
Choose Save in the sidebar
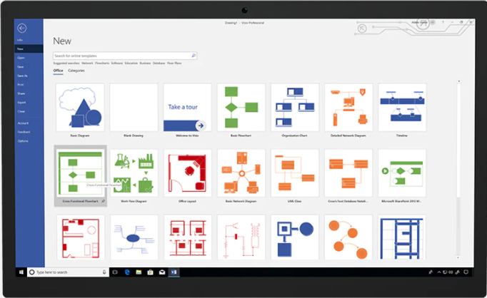tap(21, 67)
